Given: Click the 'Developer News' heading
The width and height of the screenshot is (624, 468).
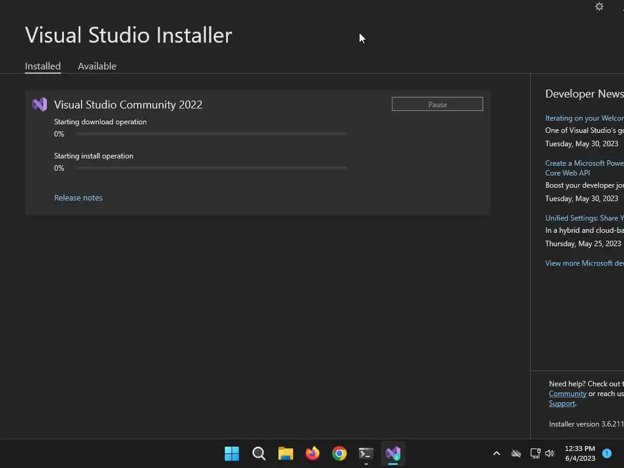Looking at the screenshot, I should coord(584,94).
